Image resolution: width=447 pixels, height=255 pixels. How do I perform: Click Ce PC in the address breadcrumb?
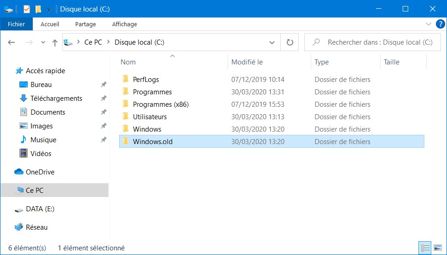pyautogui.click(x=93, y=42)
